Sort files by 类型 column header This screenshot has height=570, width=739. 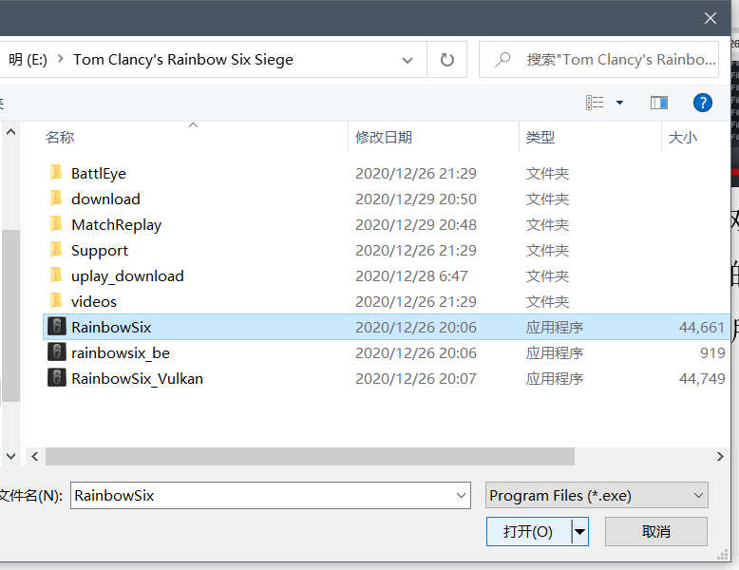click(x=540, y=138)
